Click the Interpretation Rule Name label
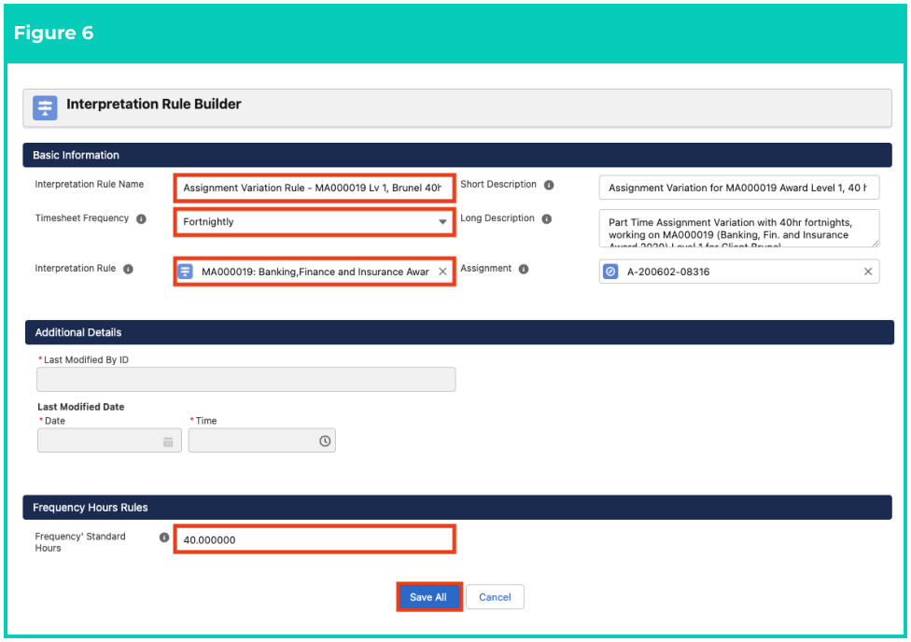The width and height of the screenshot is (911, 642). pos(89,184)
